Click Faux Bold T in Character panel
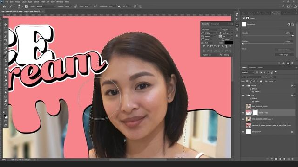Viewport: 298px width, 167px height. [204, 46]
